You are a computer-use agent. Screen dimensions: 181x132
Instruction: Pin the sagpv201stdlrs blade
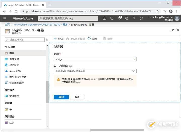tap(172, 30)
